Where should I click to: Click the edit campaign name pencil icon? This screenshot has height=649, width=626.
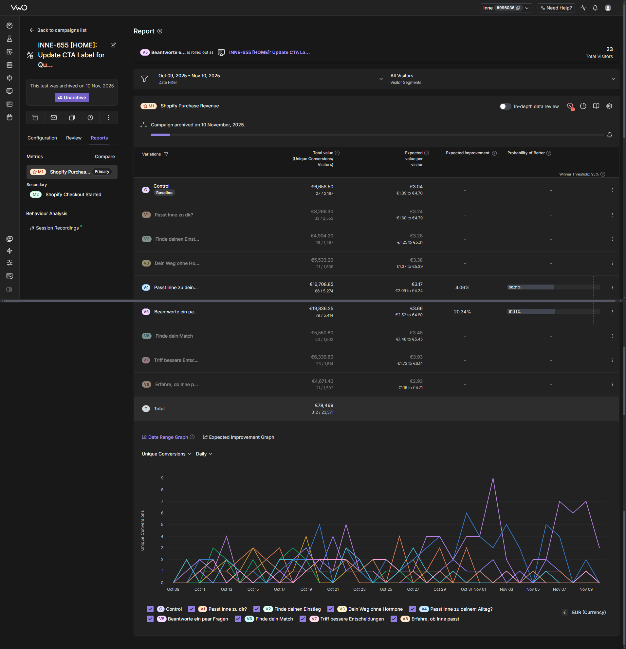coord(113,45)
